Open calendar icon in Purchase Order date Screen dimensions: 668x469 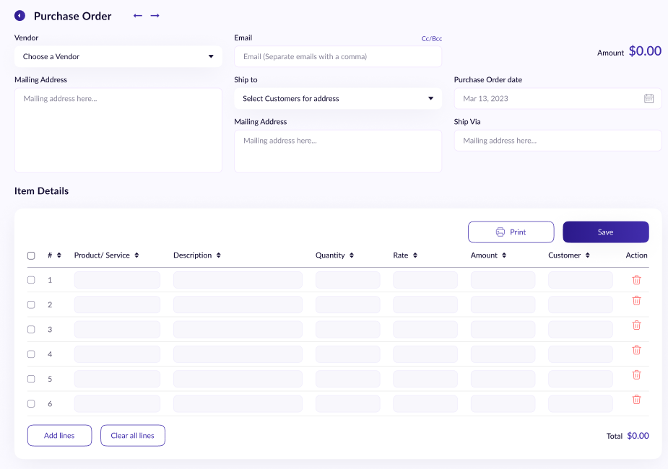[x=649, y=99]
